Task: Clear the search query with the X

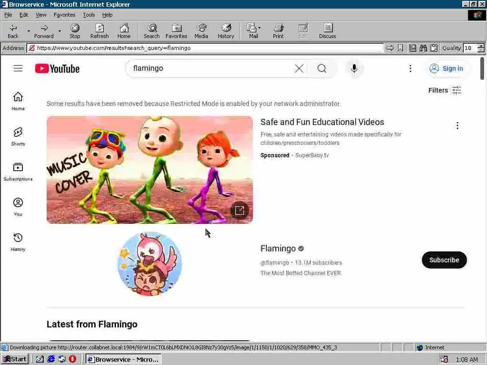Action: click(x=299, y=68)
